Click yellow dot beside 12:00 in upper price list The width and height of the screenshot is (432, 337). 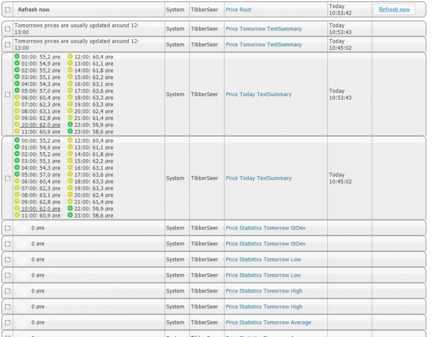pos(70,57)
